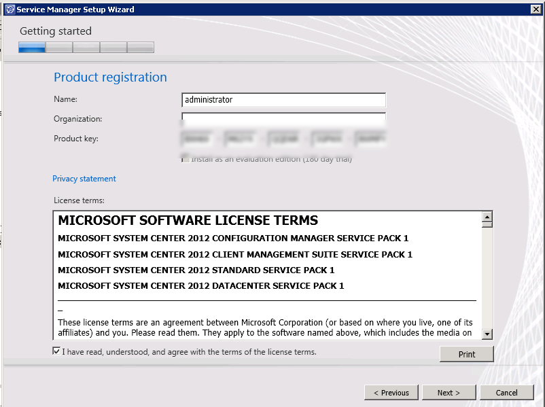
Task: Go back with the Previous button
Action: pos(391,393)
